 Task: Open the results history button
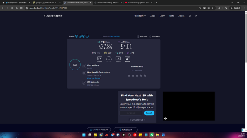click(126, 130)
